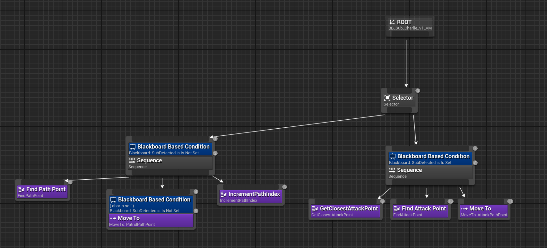
Task: Click the ROOT node's bottom output pin
Action: pyautogui.click(x=410, y=34)
